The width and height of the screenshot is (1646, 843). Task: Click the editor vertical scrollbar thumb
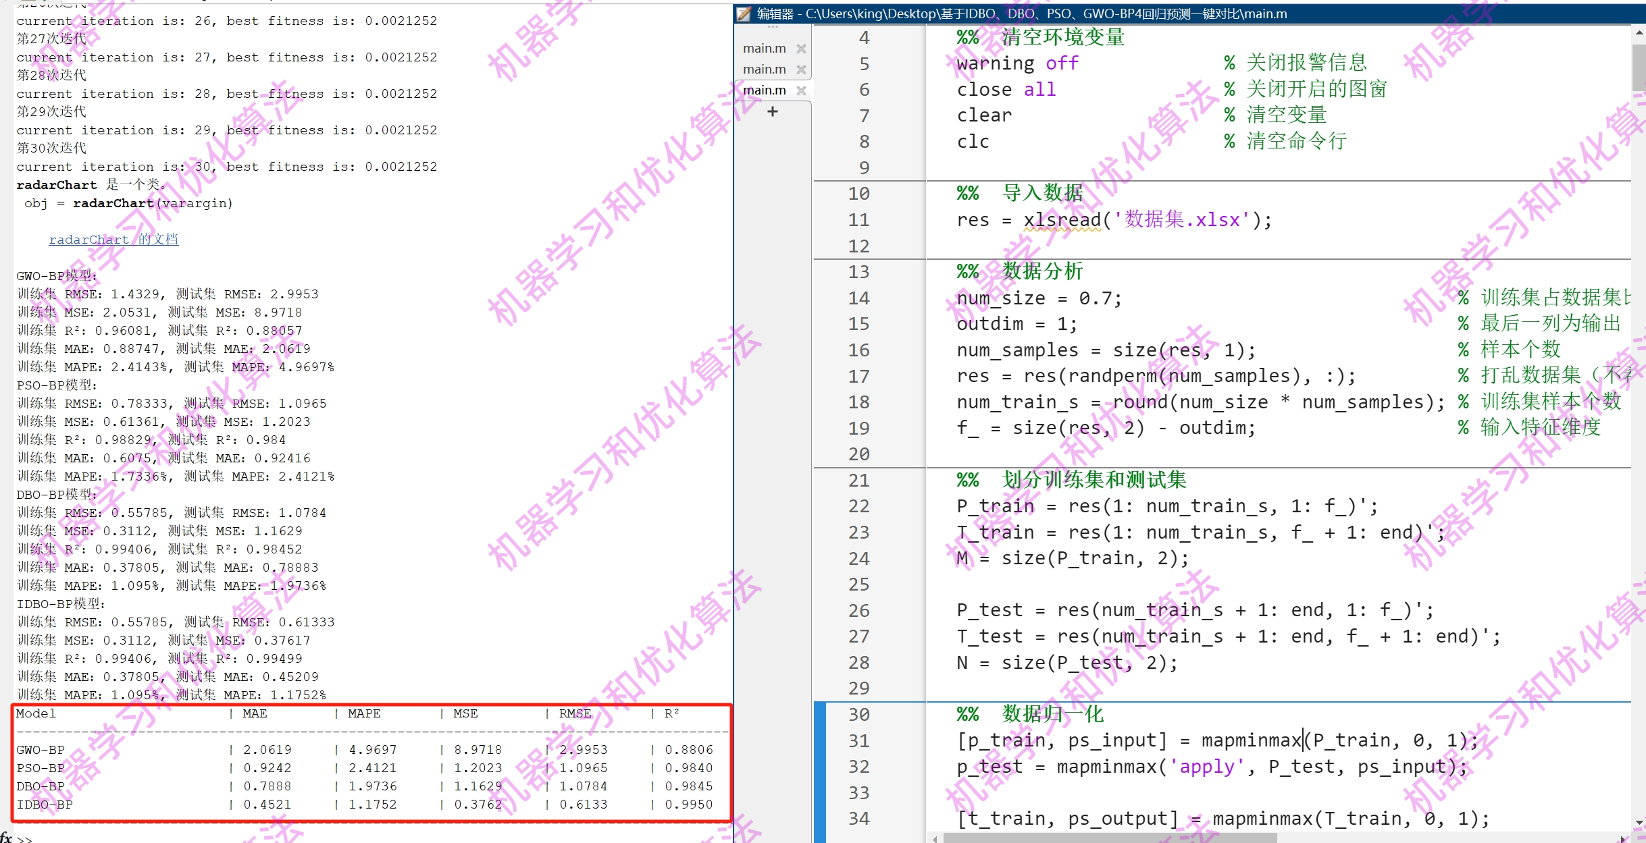pos(1639,67)
